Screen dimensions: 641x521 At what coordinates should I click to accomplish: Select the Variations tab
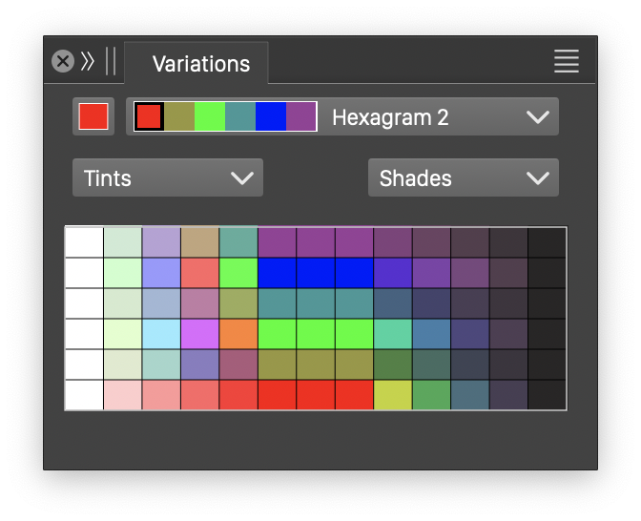[200, 64]
